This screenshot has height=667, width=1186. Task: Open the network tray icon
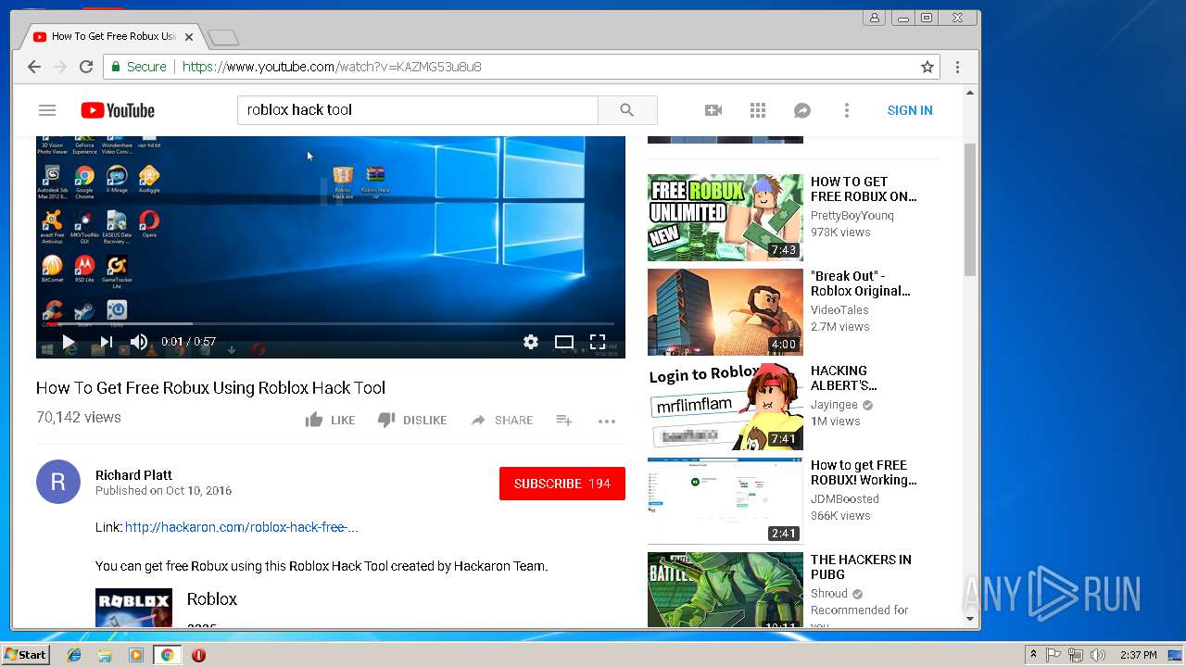click(x=1076, y=655)
